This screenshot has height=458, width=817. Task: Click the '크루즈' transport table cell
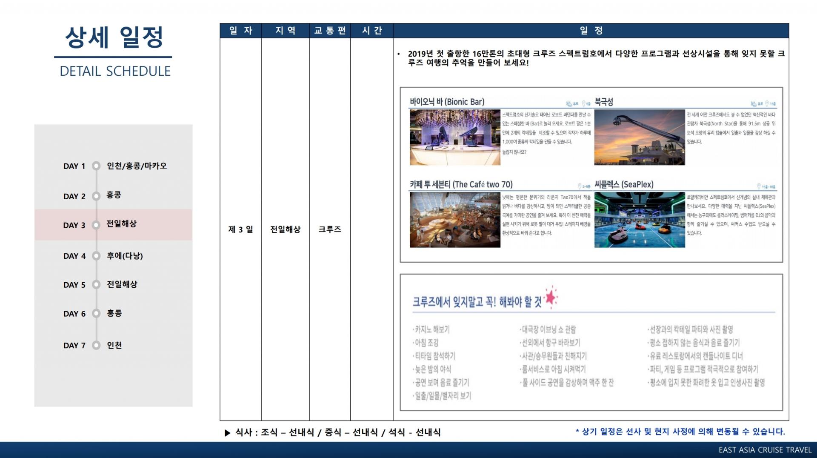(330, 229)
